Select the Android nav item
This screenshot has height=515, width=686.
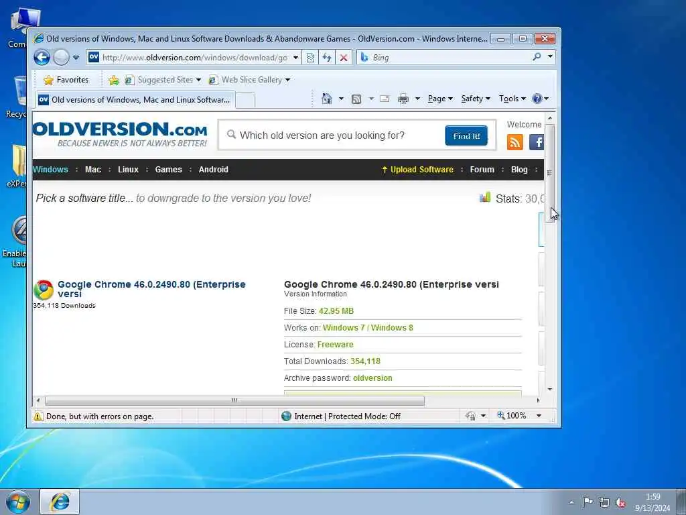[x=214, y=170]
